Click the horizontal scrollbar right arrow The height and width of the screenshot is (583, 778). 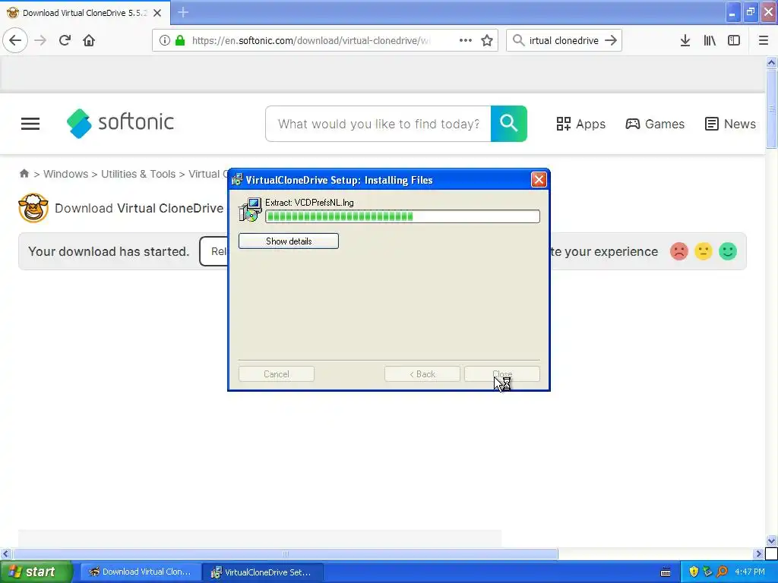(x=758, y=553)
